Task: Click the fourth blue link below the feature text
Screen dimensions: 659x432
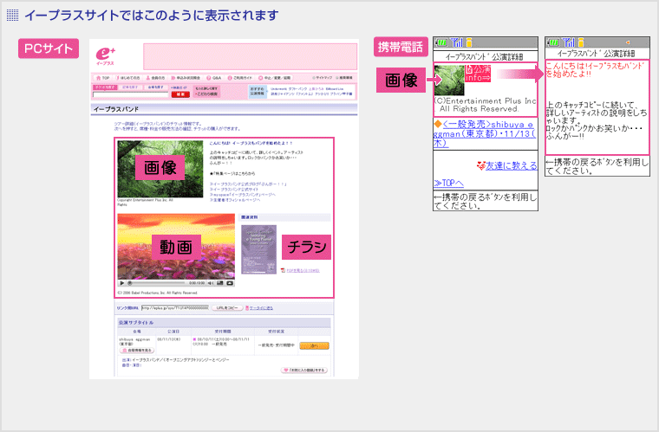Action: 235,200
